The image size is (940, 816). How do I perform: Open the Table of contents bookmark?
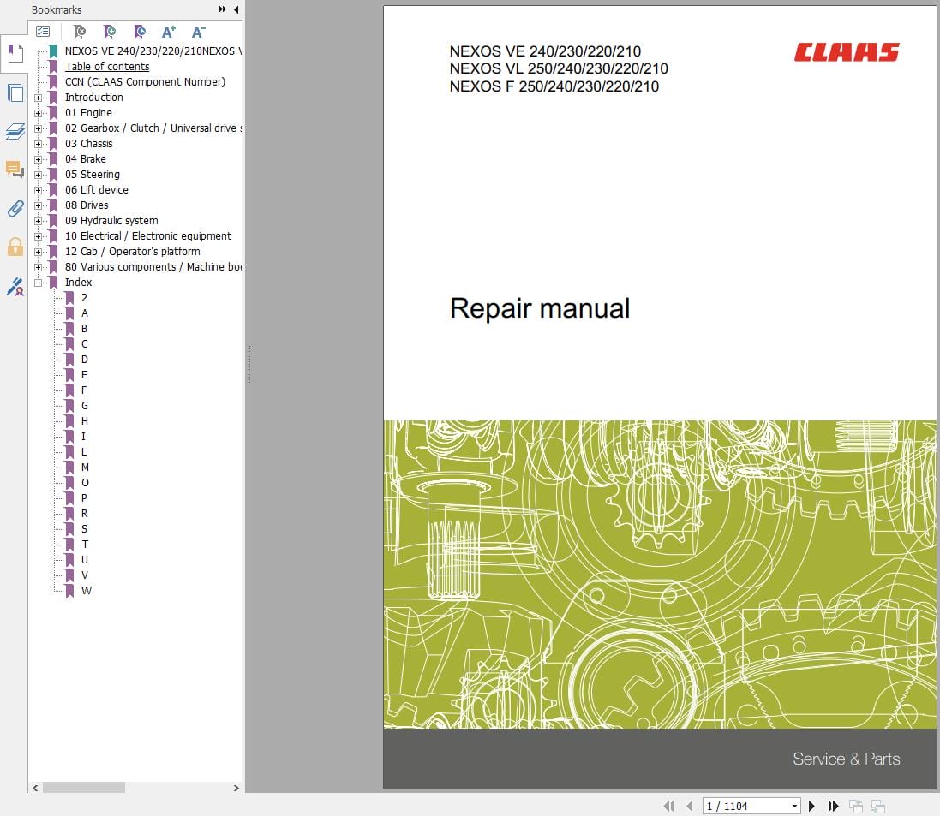point(107,66)
